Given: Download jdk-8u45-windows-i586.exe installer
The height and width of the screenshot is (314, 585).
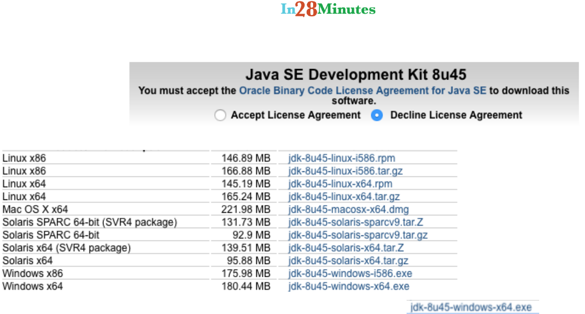Looking at the screenshot, I should pyautogui.click(x=350, y=274).
